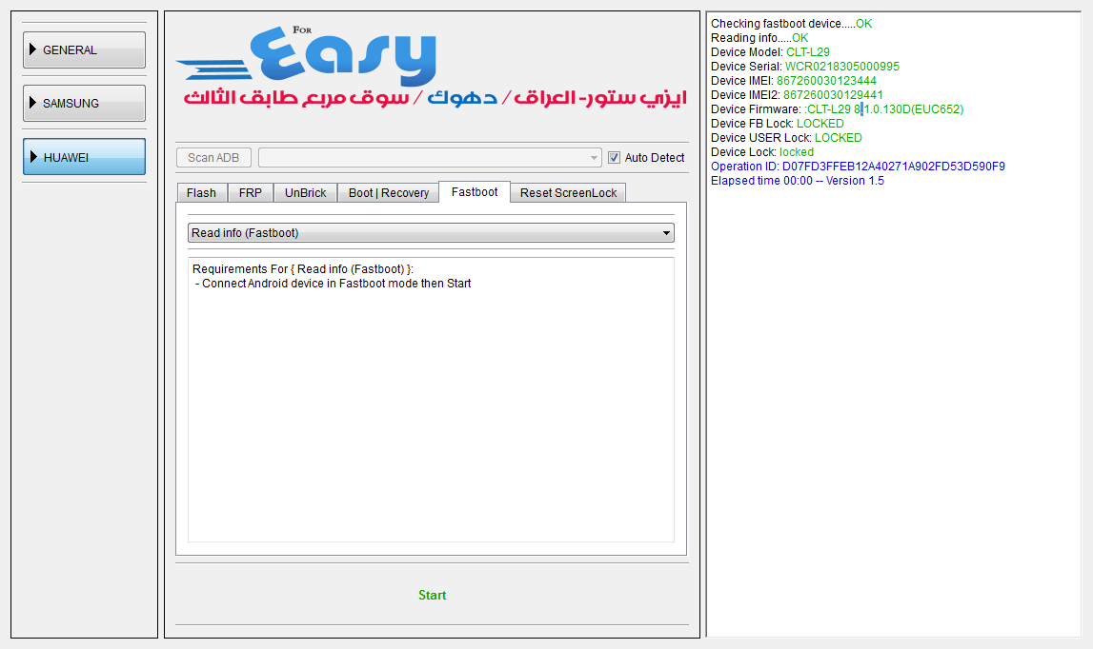
Task: Click the Reading info OK line
Action: pos(759,38)
